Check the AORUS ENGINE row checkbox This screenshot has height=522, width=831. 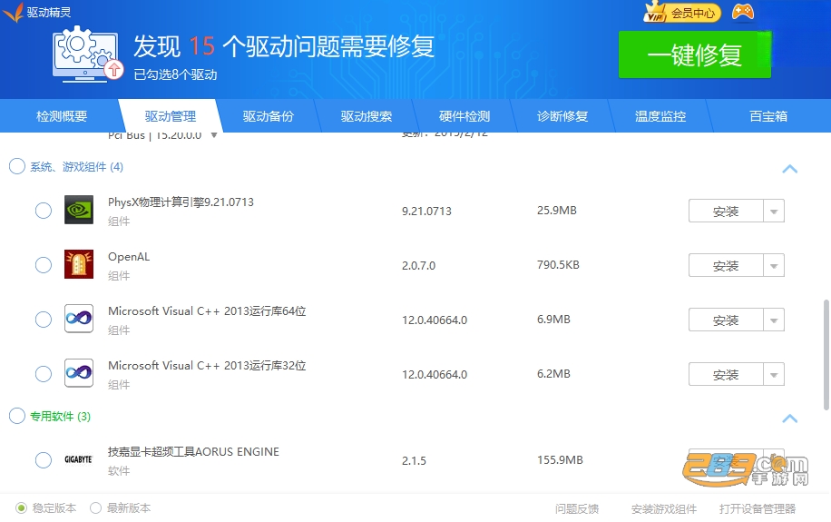coord(44,460)
